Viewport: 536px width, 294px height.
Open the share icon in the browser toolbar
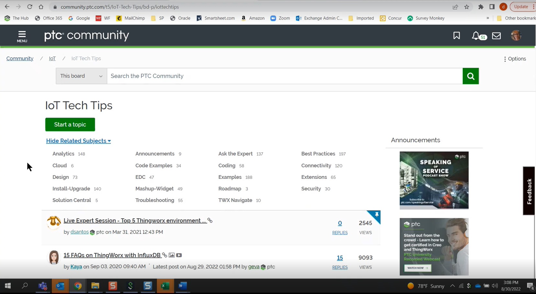(455, 6)
